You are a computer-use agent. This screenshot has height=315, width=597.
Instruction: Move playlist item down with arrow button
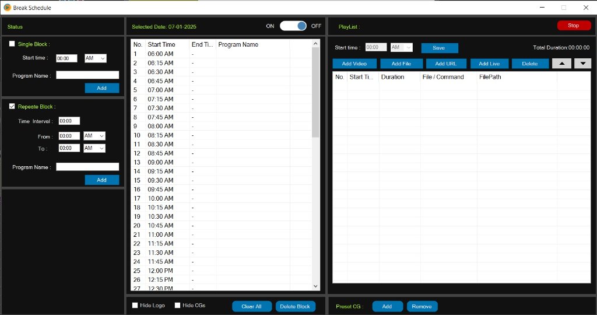[x=582, y=64]
